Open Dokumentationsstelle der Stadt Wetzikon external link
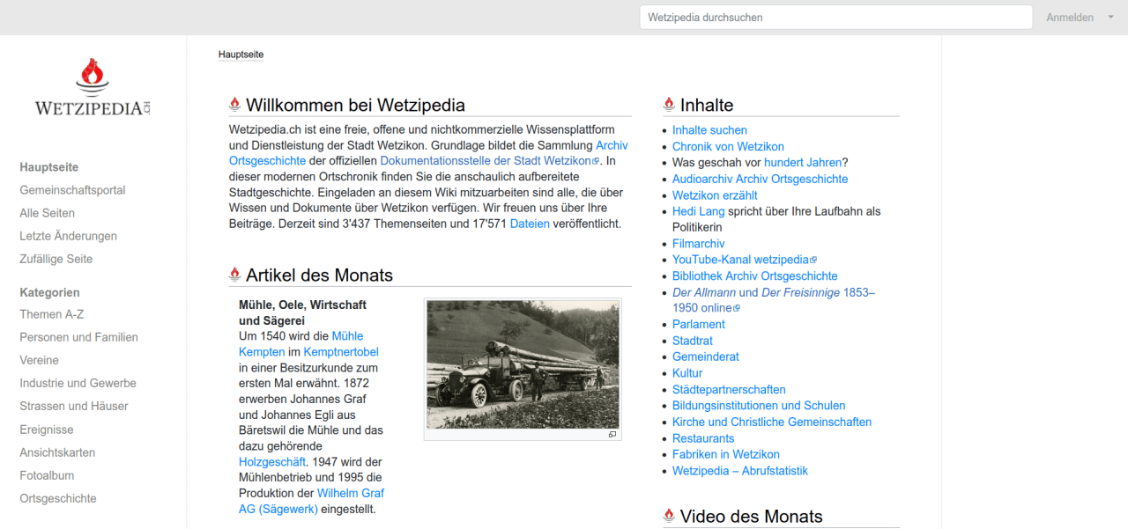1128x529 pixels. click(489, 161)
